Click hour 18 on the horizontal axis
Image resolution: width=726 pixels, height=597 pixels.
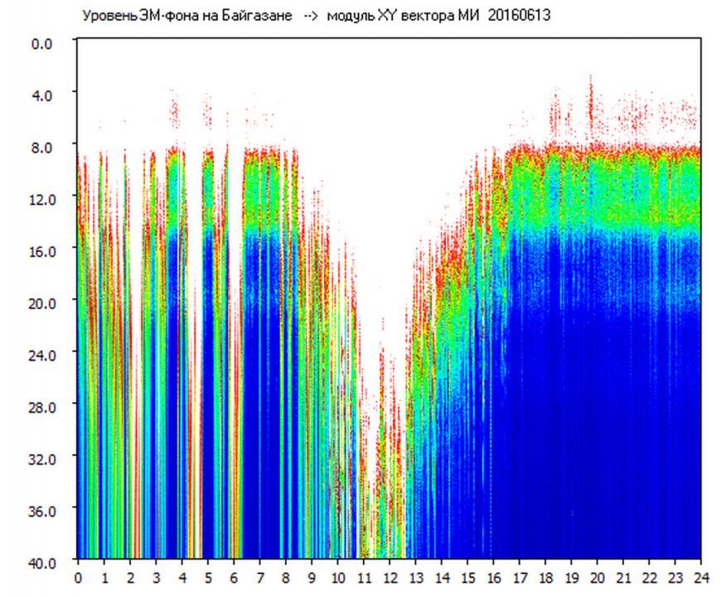click(x=545, y=577)
